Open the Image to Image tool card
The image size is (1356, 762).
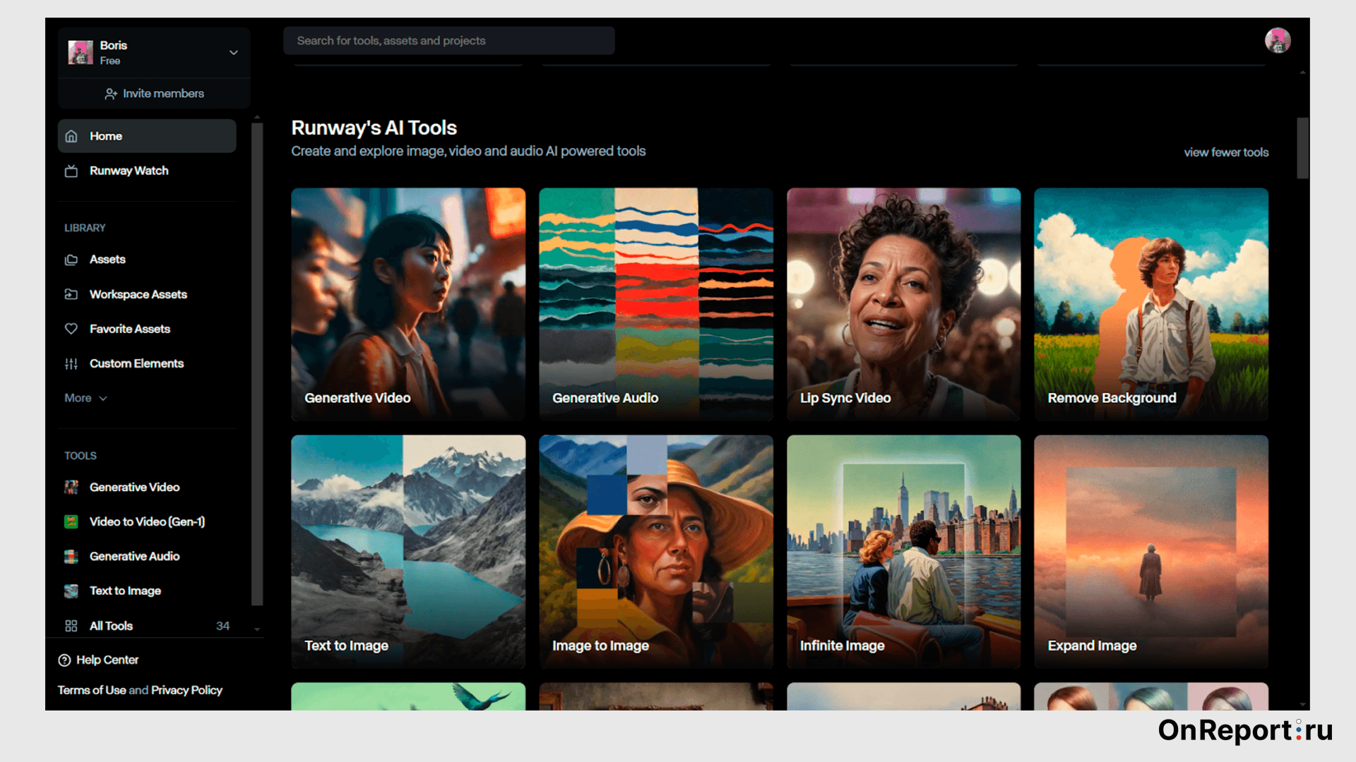(656, 552)
